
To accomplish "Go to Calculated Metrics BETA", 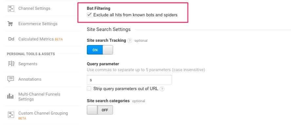I will click(x=40, y=39).
